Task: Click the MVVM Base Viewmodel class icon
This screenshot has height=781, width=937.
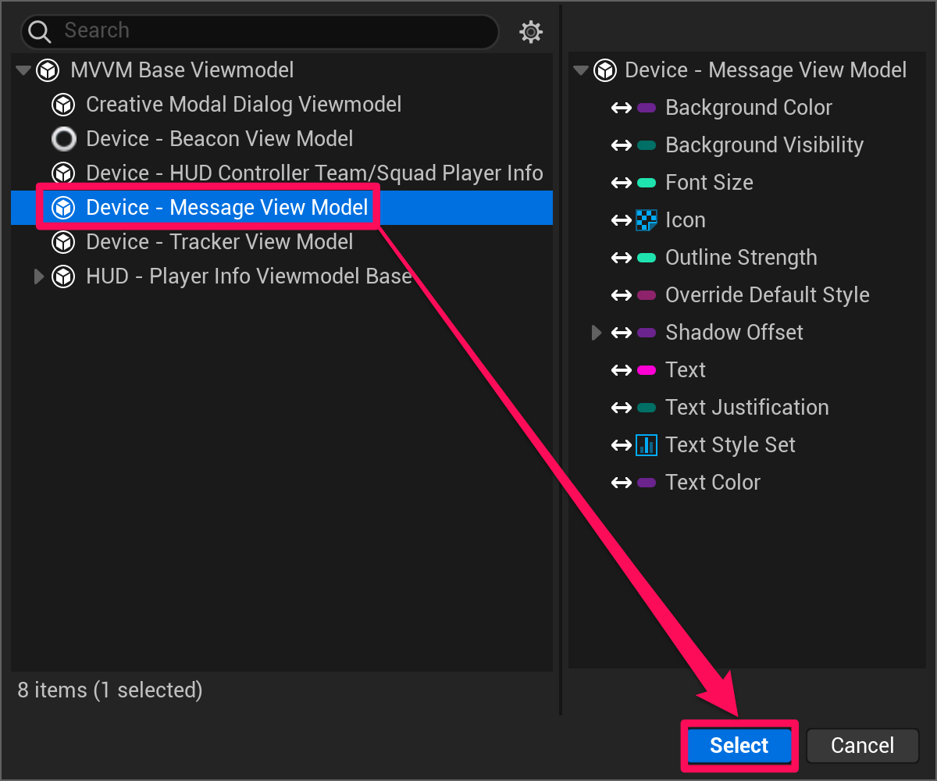Action: pyautogui.click(x=48, y=70)
